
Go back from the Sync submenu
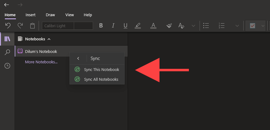(x=78, y=58)
